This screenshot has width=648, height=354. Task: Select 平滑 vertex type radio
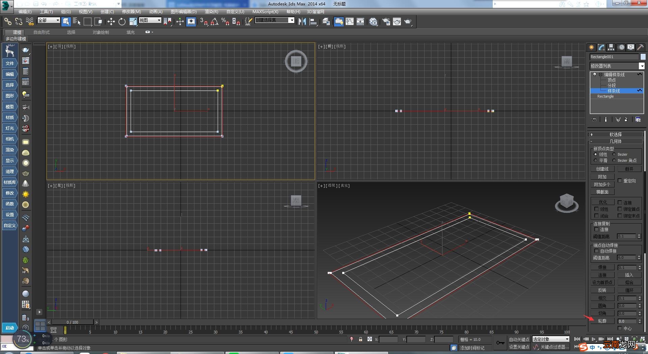[595, 160]
